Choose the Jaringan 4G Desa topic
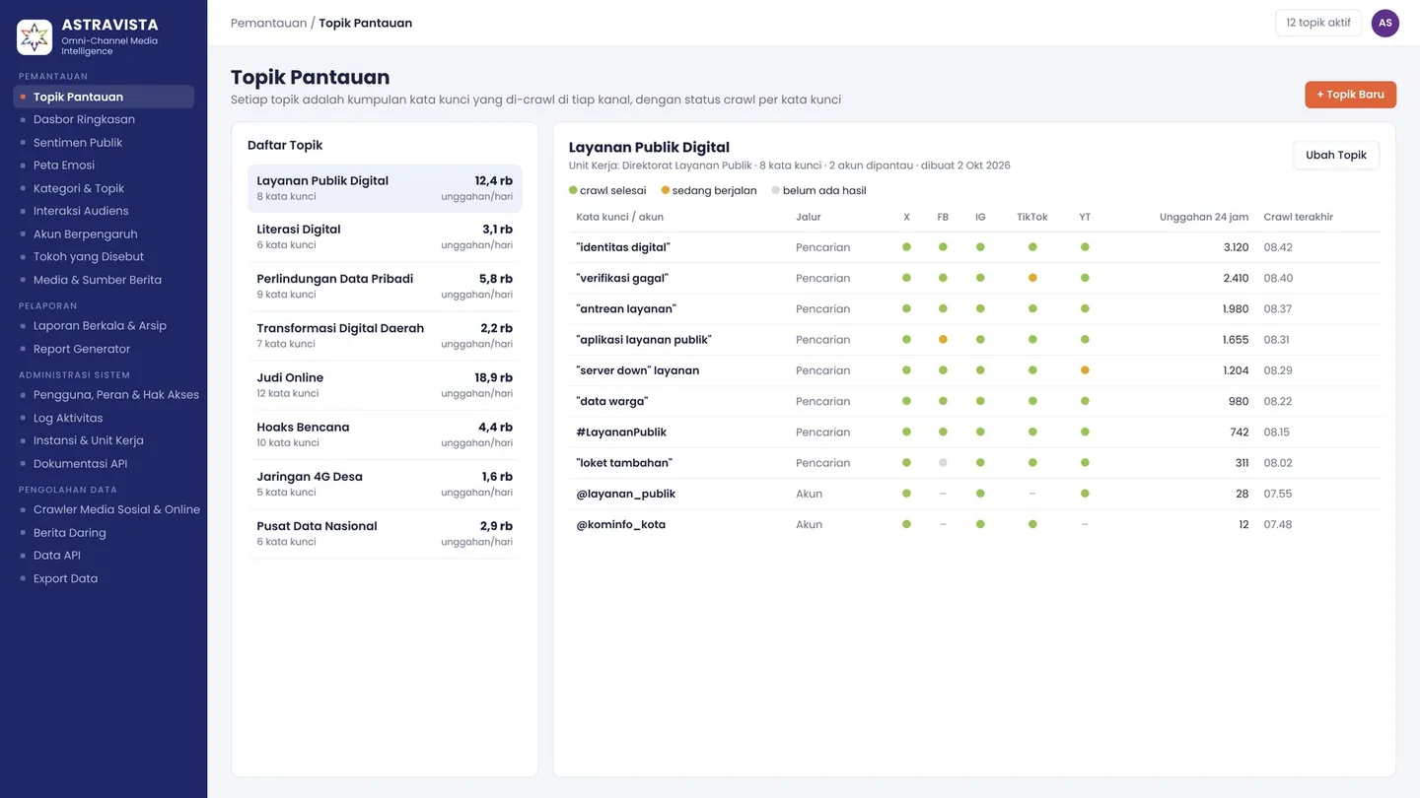The height and width of the screenshot is (798, 1420). [x=385, y=484]
